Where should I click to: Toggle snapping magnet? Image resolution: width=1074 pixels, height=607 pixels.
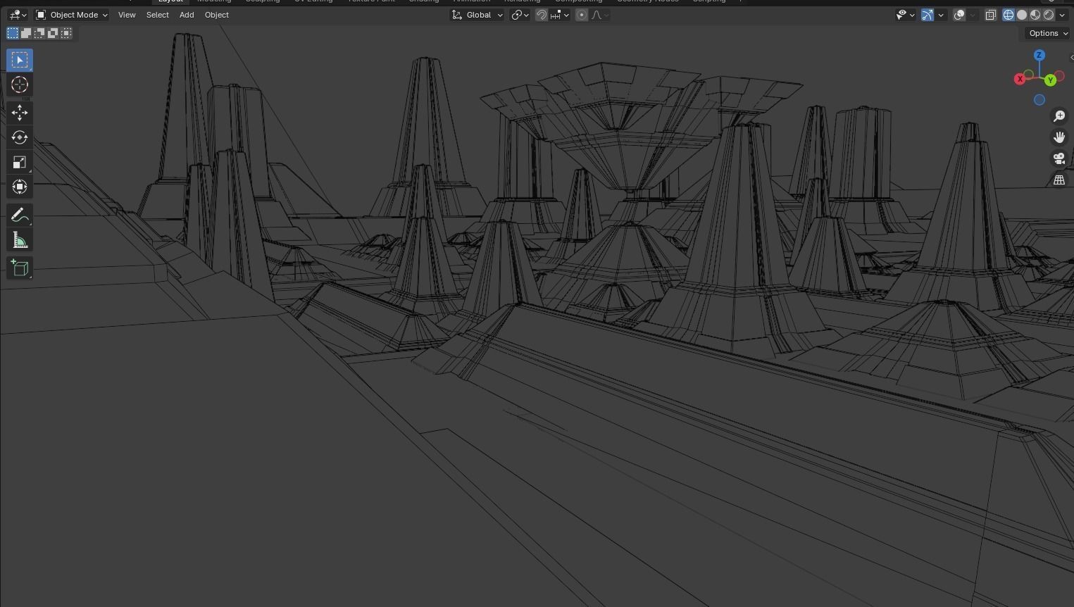542,15
